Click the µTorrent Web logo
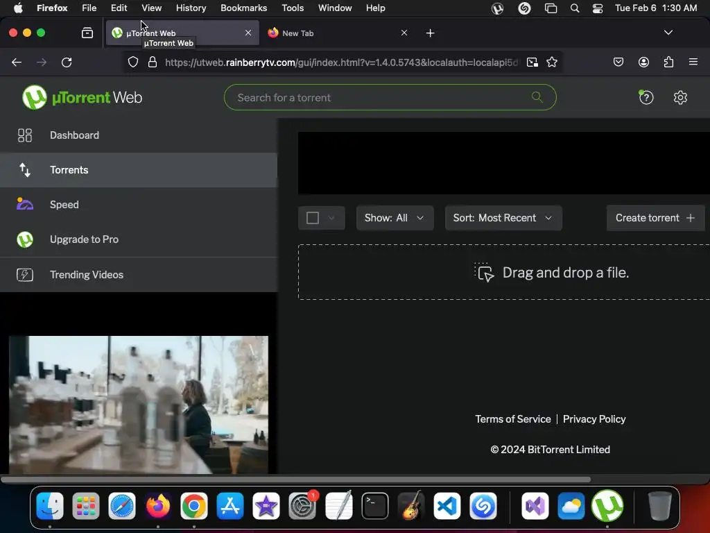Screen dimensions: 710x533 (82, 97)
